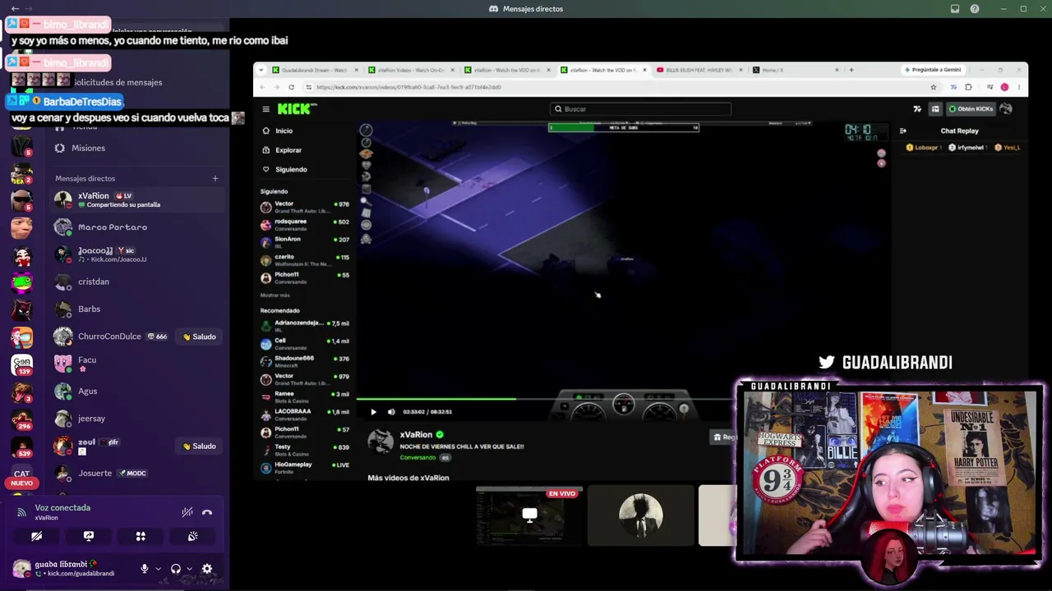Image resolution: width=1052 pixels, height=591 pixels.
Task: Open rodsquaree channel in sidebar
Action: pos(305,224)
